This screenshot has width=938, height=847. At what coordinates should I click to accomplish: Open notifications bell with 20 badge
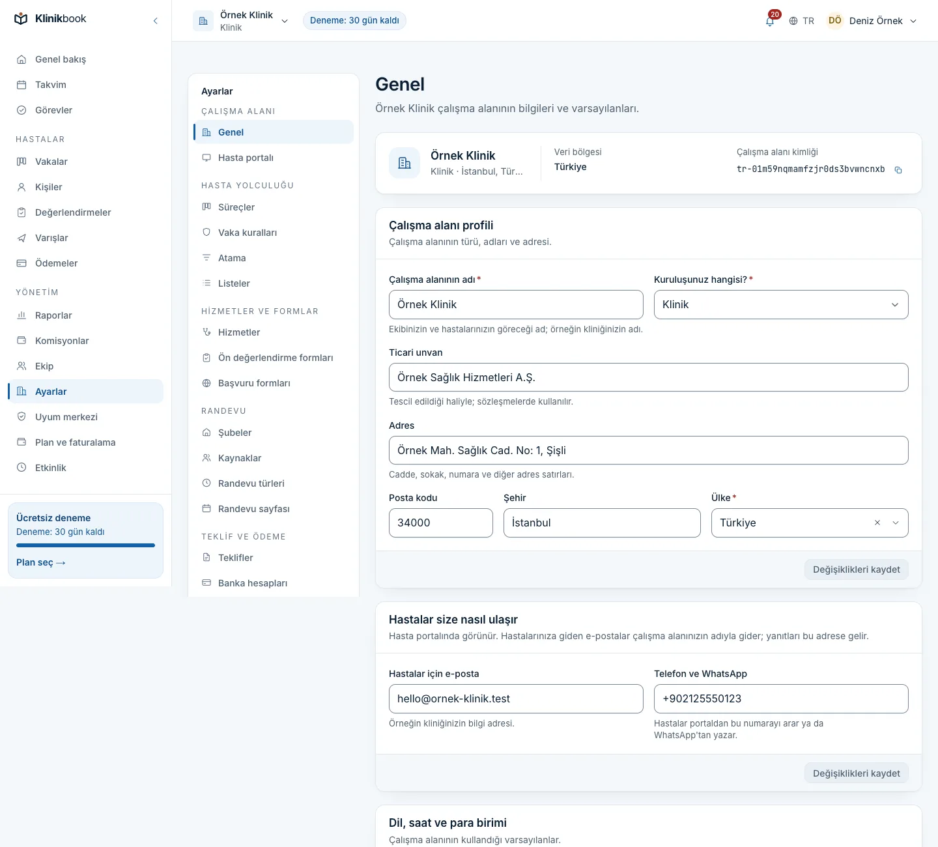click(x=770, y=21)
